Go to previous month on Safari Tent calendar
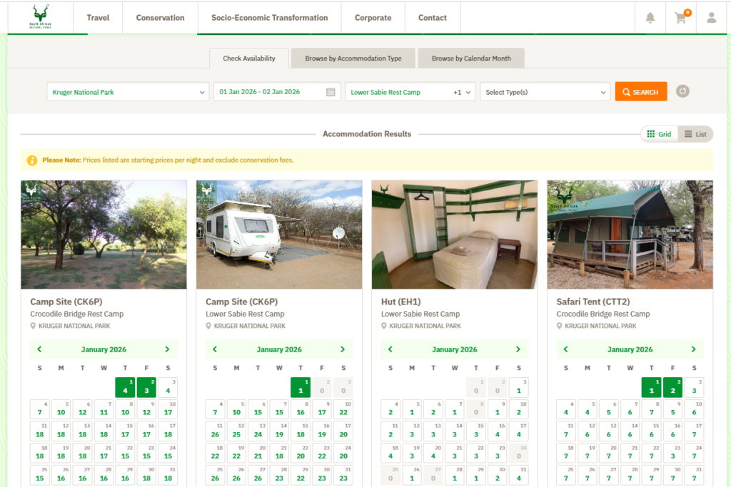The height and width of the screenshot is (487, 731). click(x=565, y=349)
